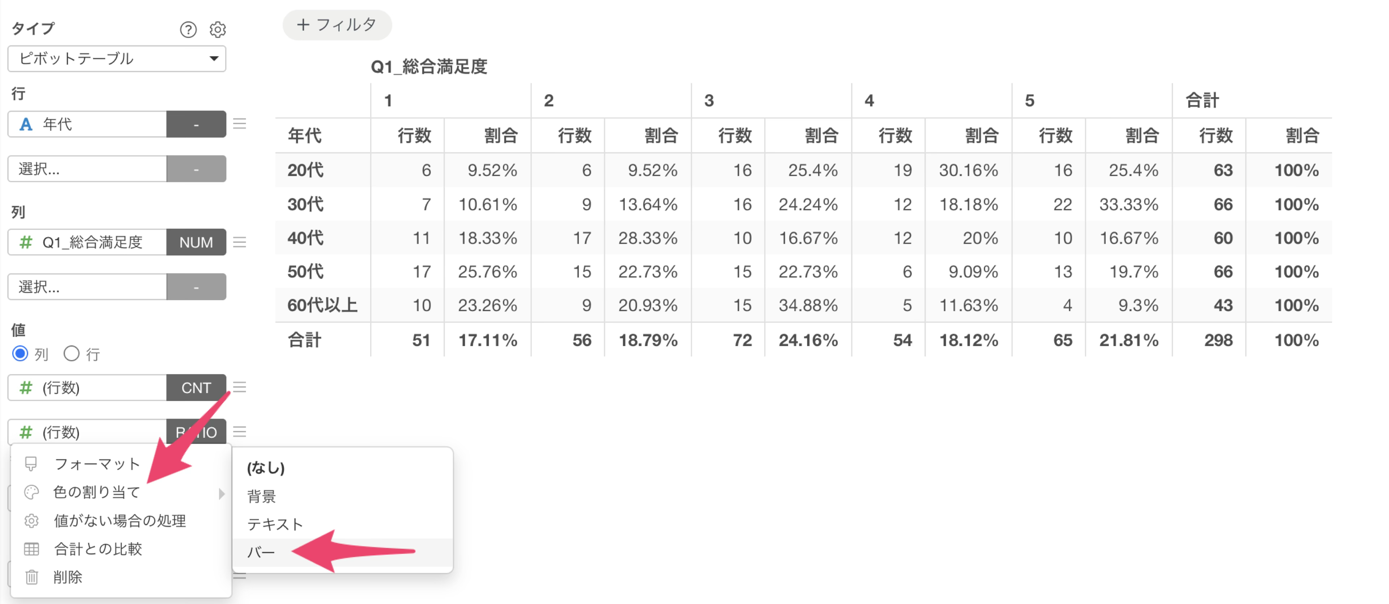Click the drag handle next to RATIO value
The image size is (1389, 604).
coord(240,432)
